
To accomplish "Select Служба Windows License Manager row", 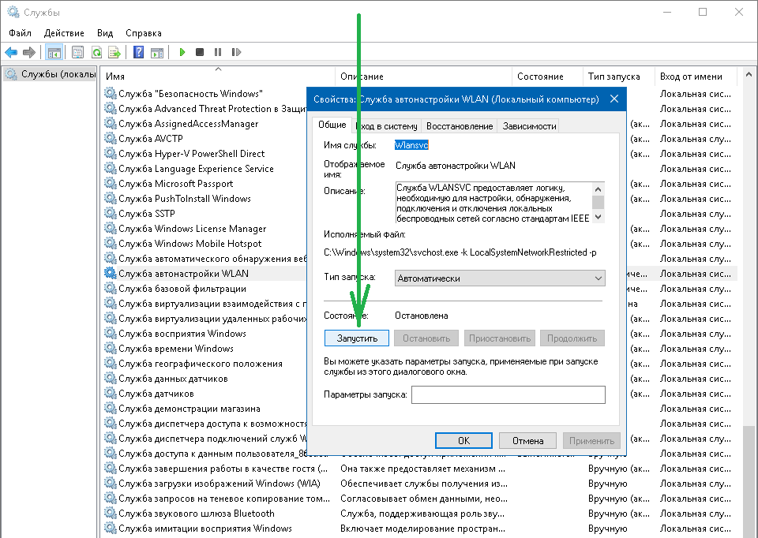I will (x=193, y=229).
